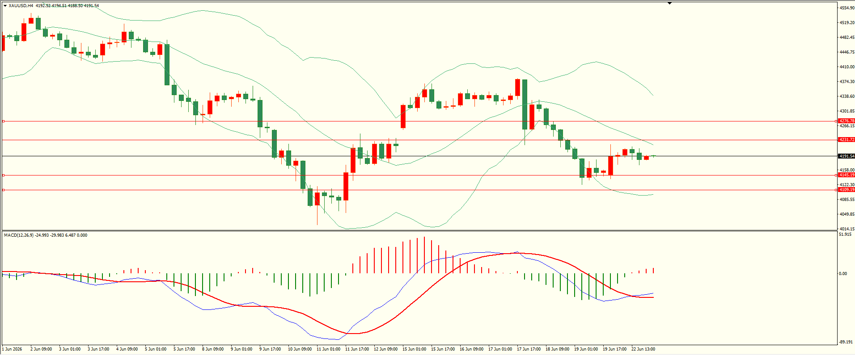The width and height of the screenshot is (855, 355).
Task: Click the 4049.85 price scale value
Action: point(847,214)
